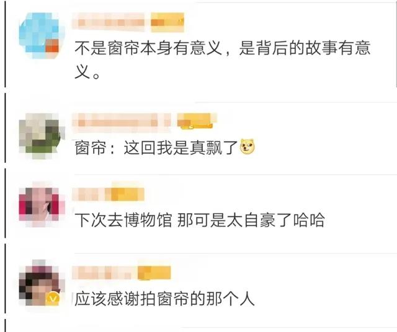
Task: Click the yellow level badge beside second username
Action: point(197,121)
